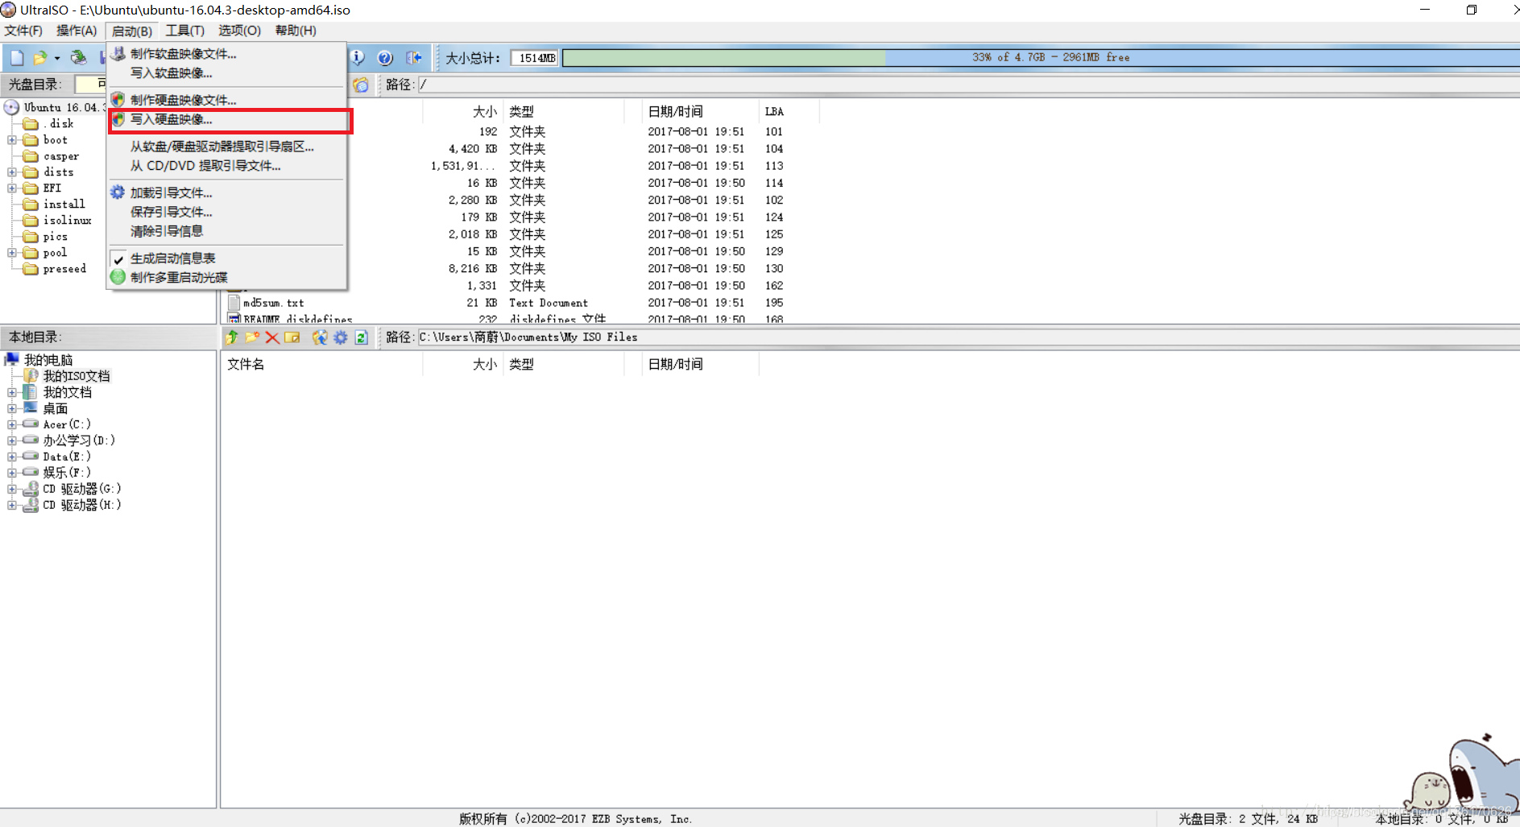Image resolution: width=1520 pixels, height=827 pixels.
Task: Select the preseed folder in disc tree
Action: 64,269
